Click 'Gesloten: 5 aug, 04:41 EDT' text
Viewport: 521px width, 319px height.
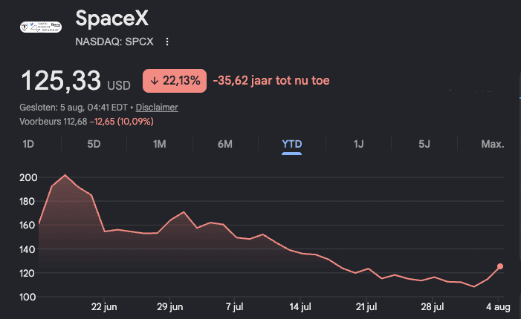[x=74, y=108]
